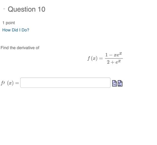This screenshot has height=145, width=157.
Task: Open the How Did I Do? link
Action: tap(16, 30)
